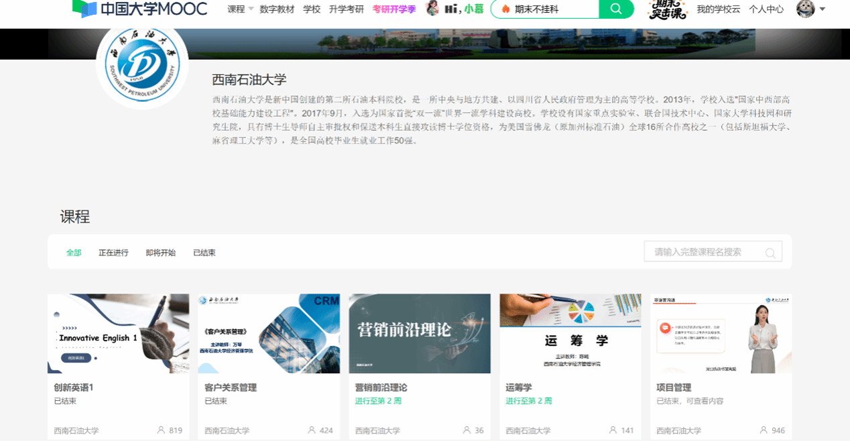Open 个人中心 link
The height and width of the screenshot is (441, 850).
click(766, 9)
